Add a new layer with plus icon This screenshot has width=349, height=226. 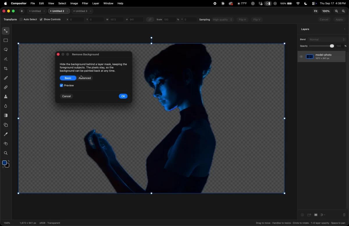click(302, 215)
